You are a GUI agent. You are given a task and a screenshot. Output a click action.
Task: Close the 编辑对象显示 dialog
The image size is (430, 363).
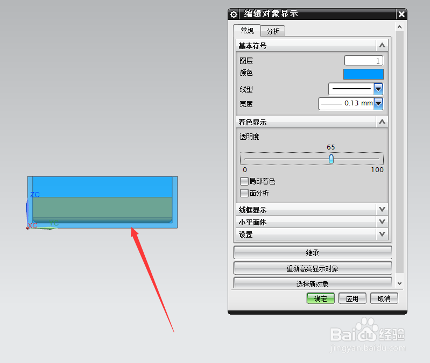(x=401, y=14)
